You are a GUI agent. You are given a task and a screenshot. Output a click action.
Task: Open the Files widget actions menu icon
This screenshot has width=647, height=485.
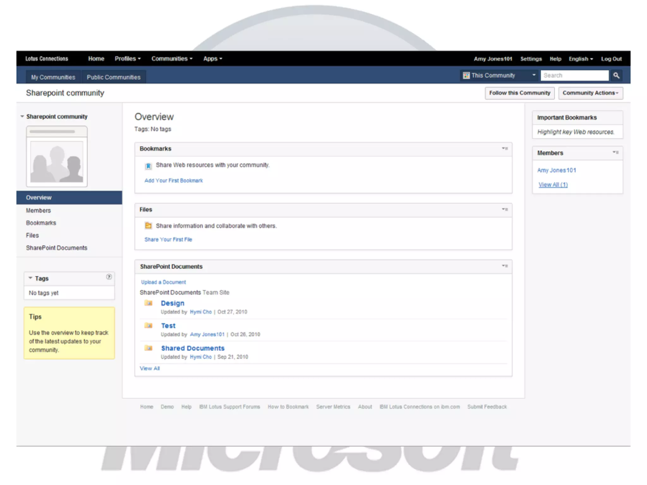[x=505, y=209]
